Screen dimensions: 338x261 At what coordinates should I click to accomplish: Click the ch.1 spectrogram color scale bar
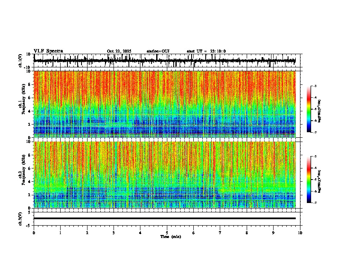(309, 109)
